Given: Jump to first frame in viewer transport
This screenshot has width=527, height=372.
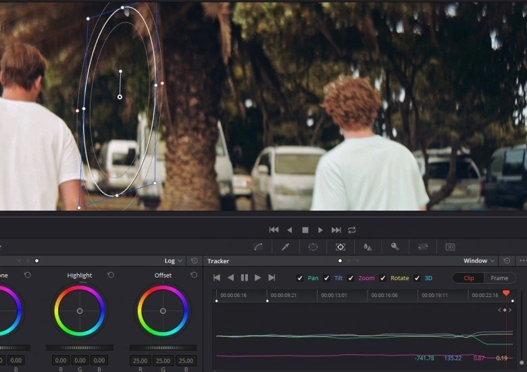Looking at the screenshot, I should tap(274, 230).
